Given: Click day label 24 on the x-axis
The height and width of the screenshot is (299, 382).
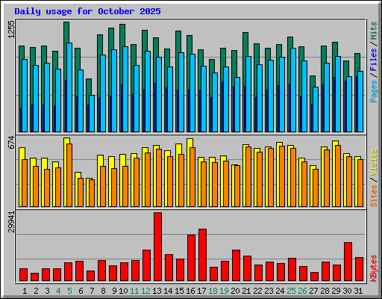Looking at the screenshot, I should (x=280, y=291).
